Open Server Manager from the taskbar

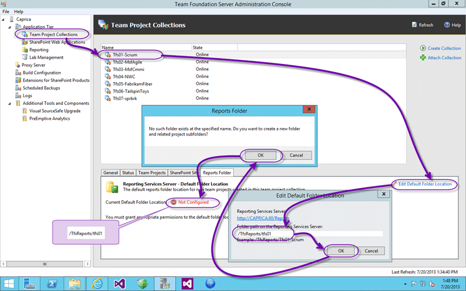(29, 284)
